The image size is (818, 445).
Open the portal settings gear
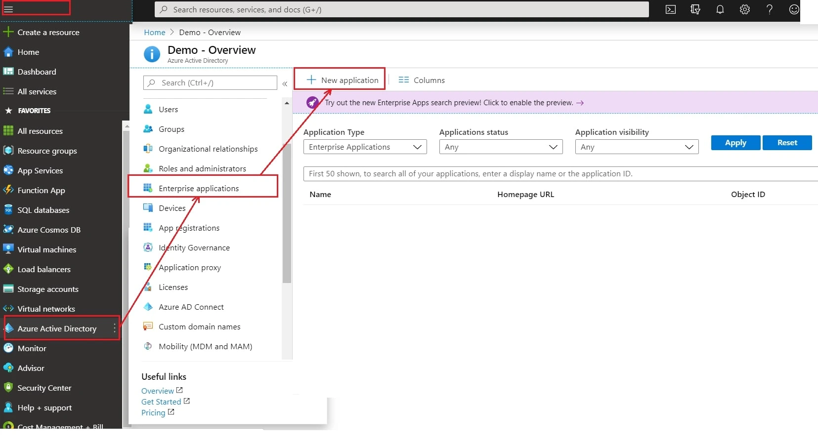coord(744,9)
